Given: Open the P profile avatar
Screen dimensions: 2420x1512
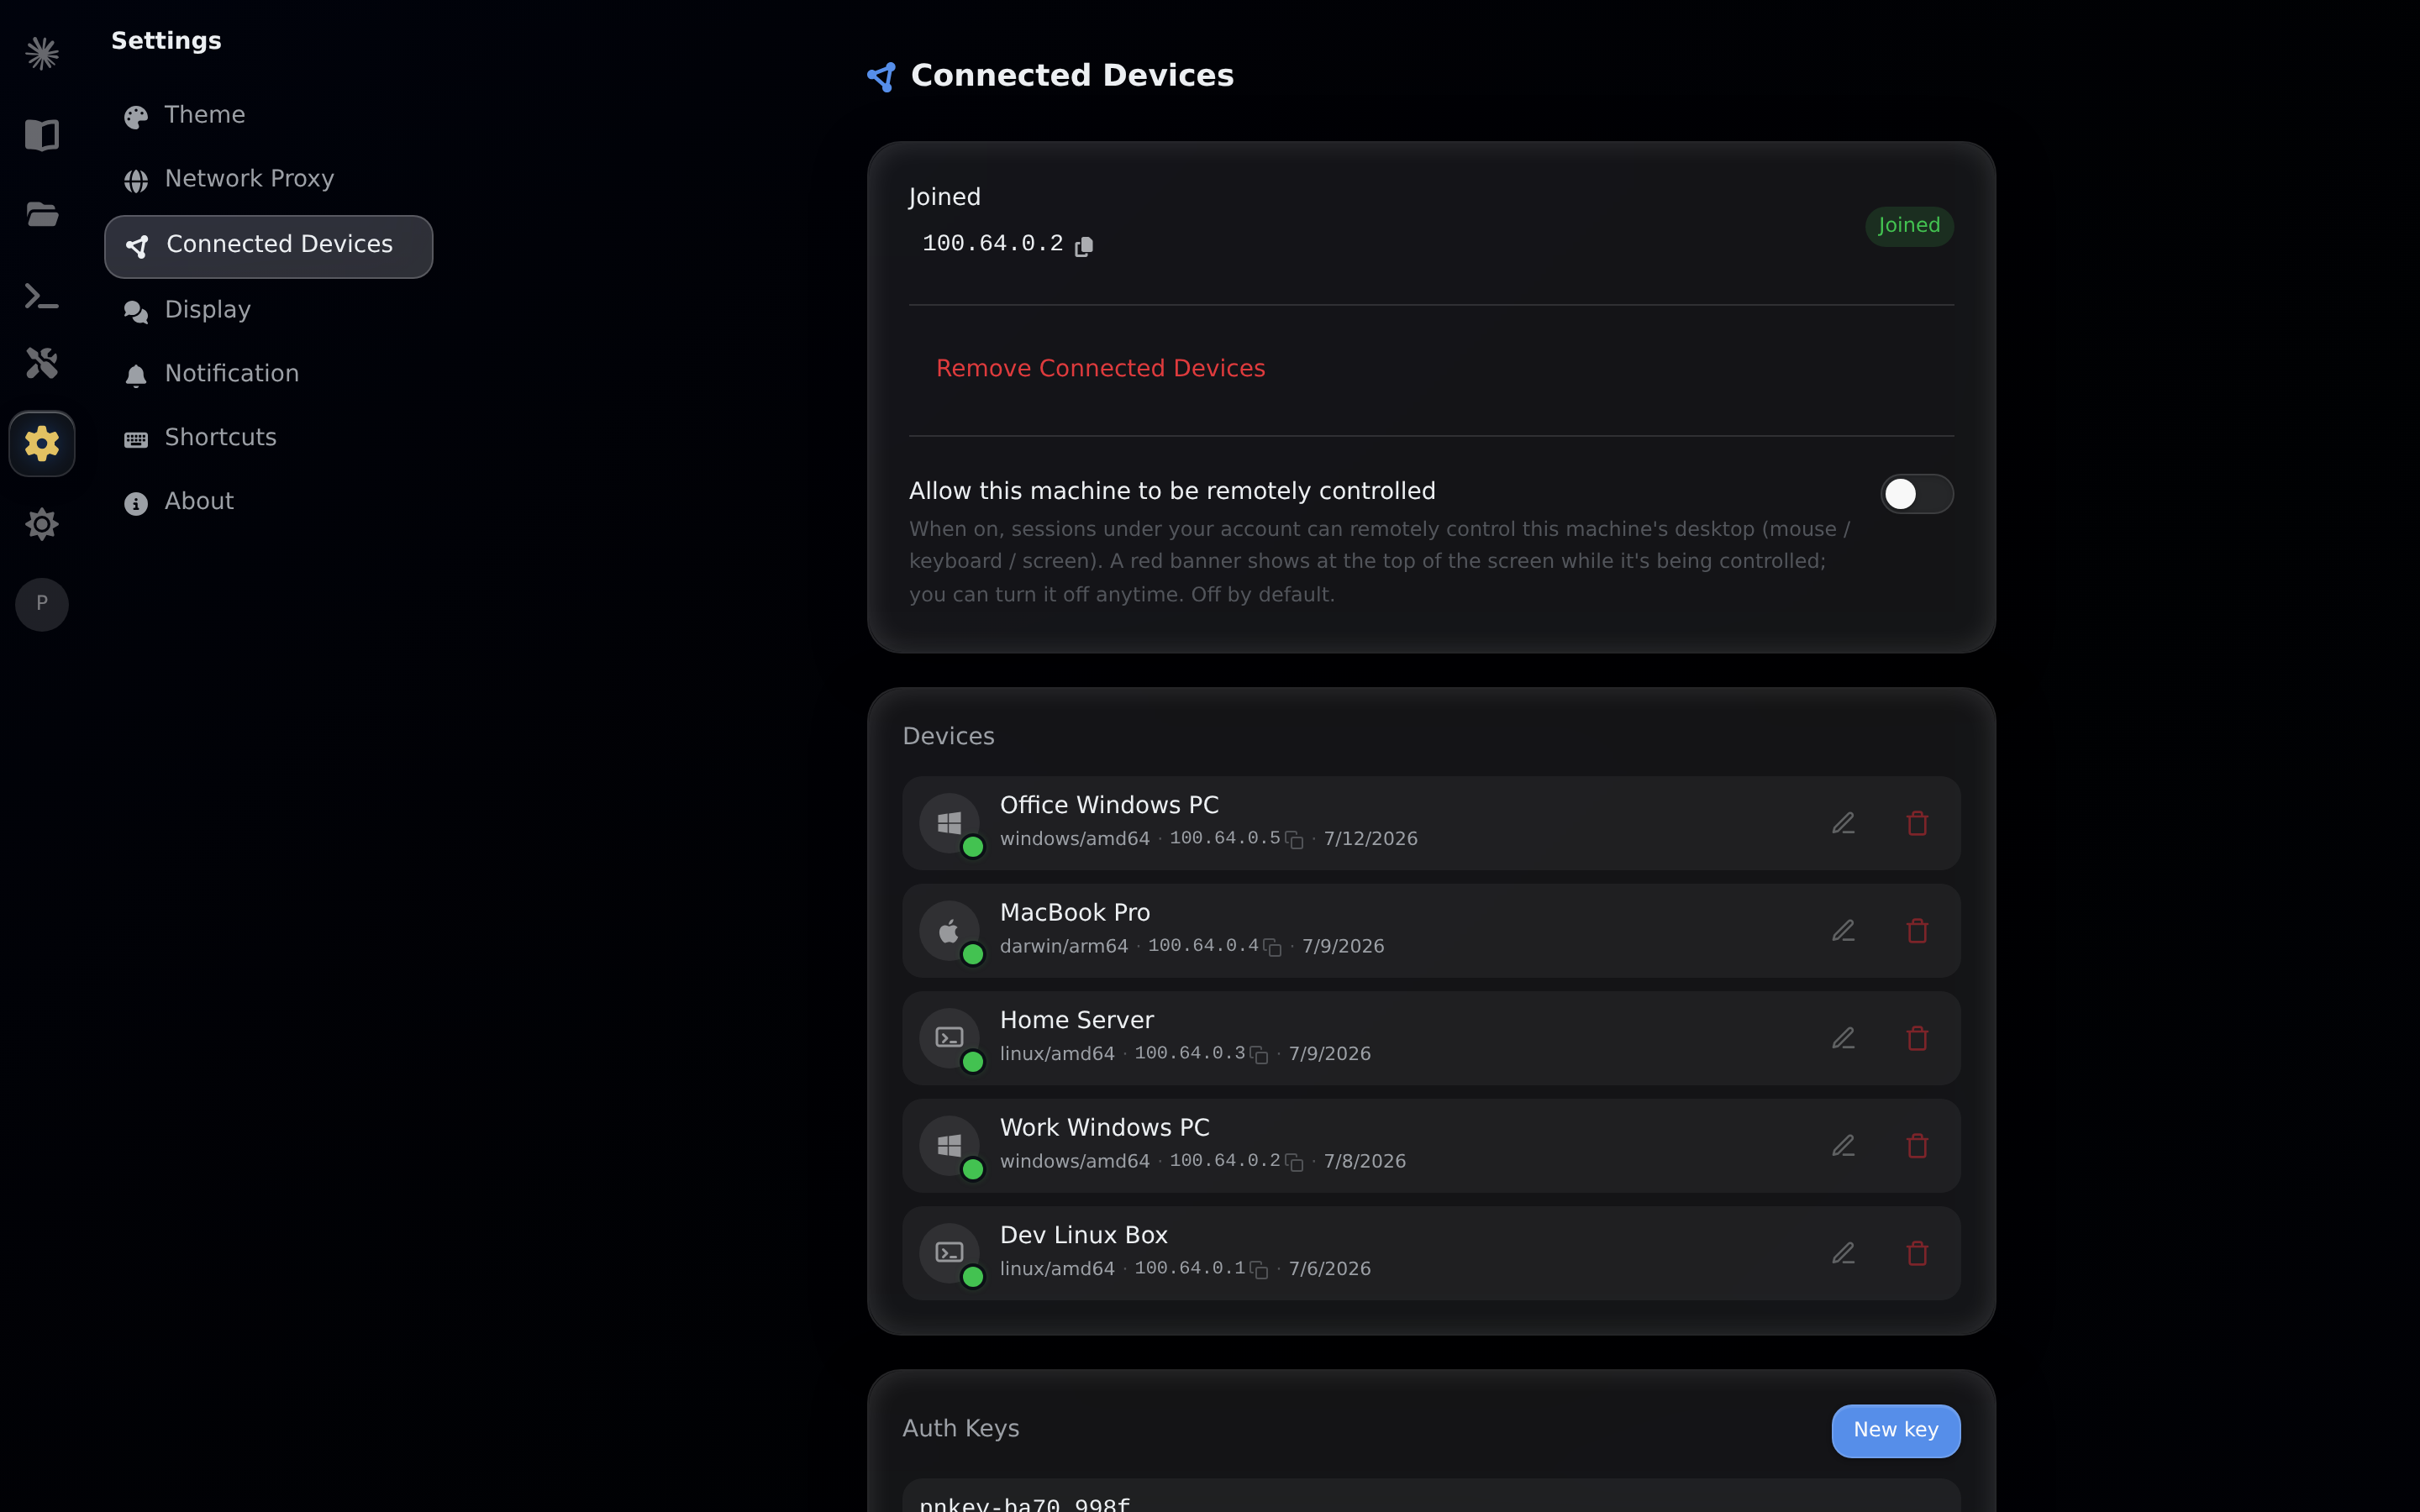Looking at the screenshot, I should click(x=42, y=604).
